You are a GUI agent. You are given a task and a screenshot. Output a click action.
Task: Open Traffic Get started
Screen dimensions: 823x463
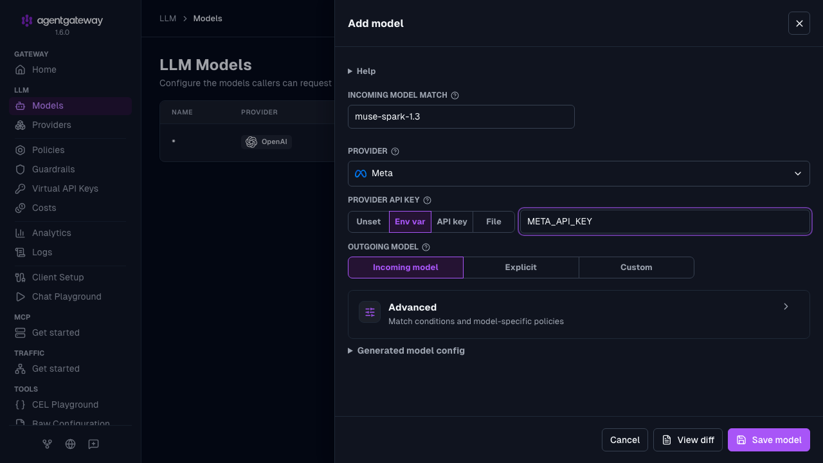coord(71,368)
